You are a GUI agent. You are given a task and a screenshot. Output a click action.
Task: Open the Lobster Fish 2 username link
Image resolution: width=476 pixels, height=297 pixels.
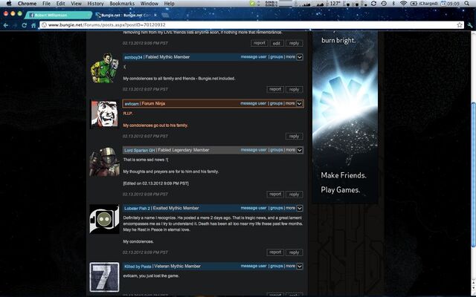[x=137, y=208]
